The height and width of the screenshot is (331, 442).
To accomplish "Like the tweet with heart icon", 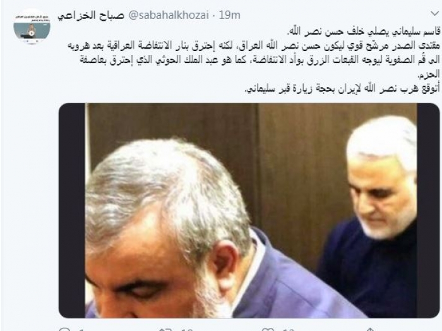I will coord(268,329).
